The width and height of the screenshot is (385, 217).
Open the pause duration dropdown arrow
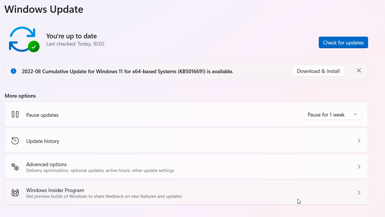[355, 114]
